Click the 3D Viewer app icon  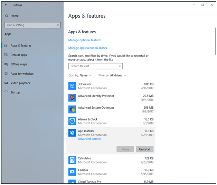pyautogui.click(x=72, y=86)
